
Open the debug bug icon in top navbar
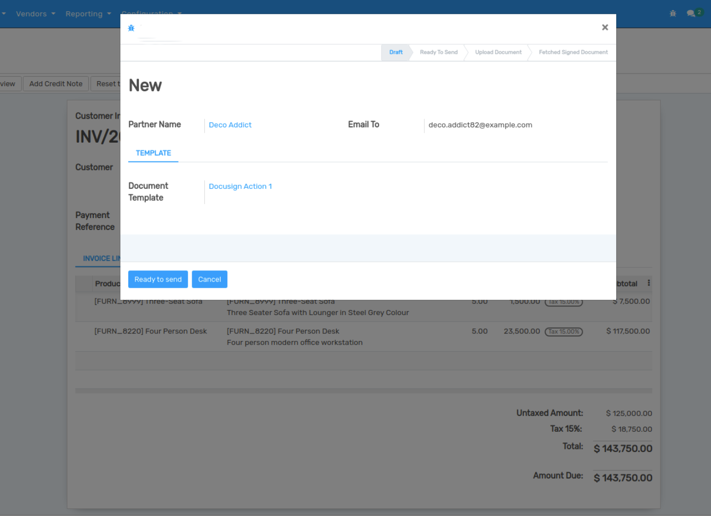[672, 14]
